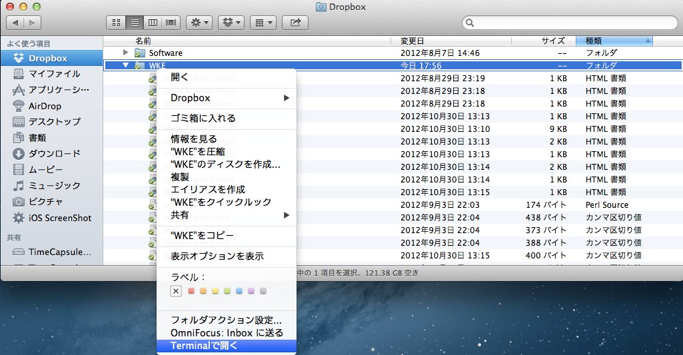Sort by 変更日 column header
Viewport: 683px width, 355px height.
click(451, 41)
